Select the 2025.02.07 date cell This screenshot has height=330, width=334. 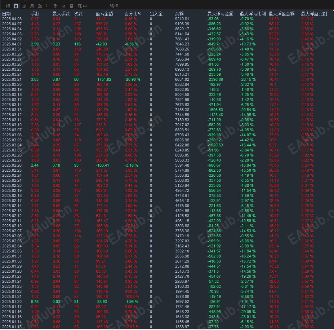click(12, 231)
